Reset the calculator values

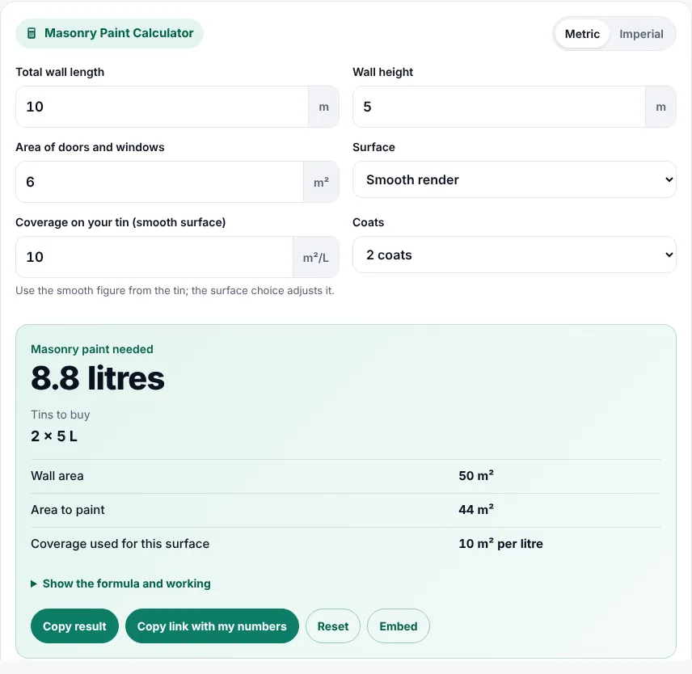pos(333,626)
